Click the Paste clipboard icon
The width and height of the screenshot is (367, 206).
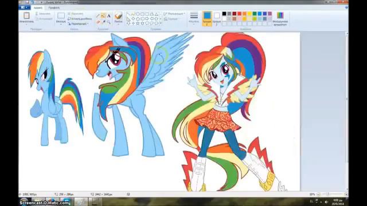[26, 15]
